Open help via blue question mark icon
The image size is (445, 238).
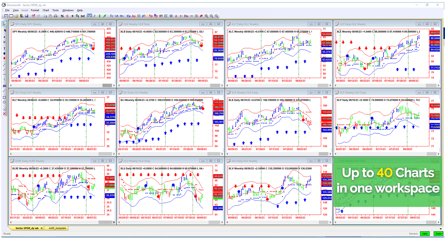[171, 16]
